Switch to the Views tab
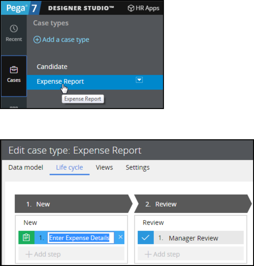Image resolution: width=254 pixels, height=266 pixels. click(104, 167)
